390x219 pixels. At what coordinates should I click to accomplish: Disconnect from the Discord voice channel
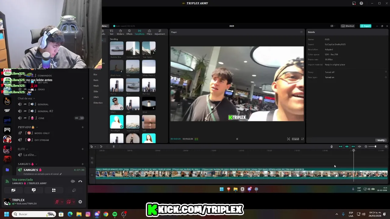[x=80, y=181]
